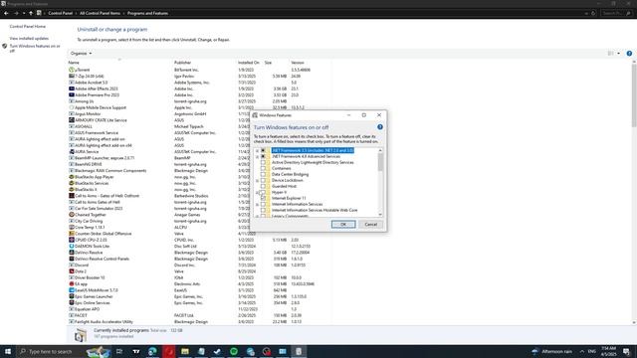Uncheck the Internet Explorer 11 box
The height and width of the screenshot is (358, 637).
pyautogui.click(x=263, y=198)
